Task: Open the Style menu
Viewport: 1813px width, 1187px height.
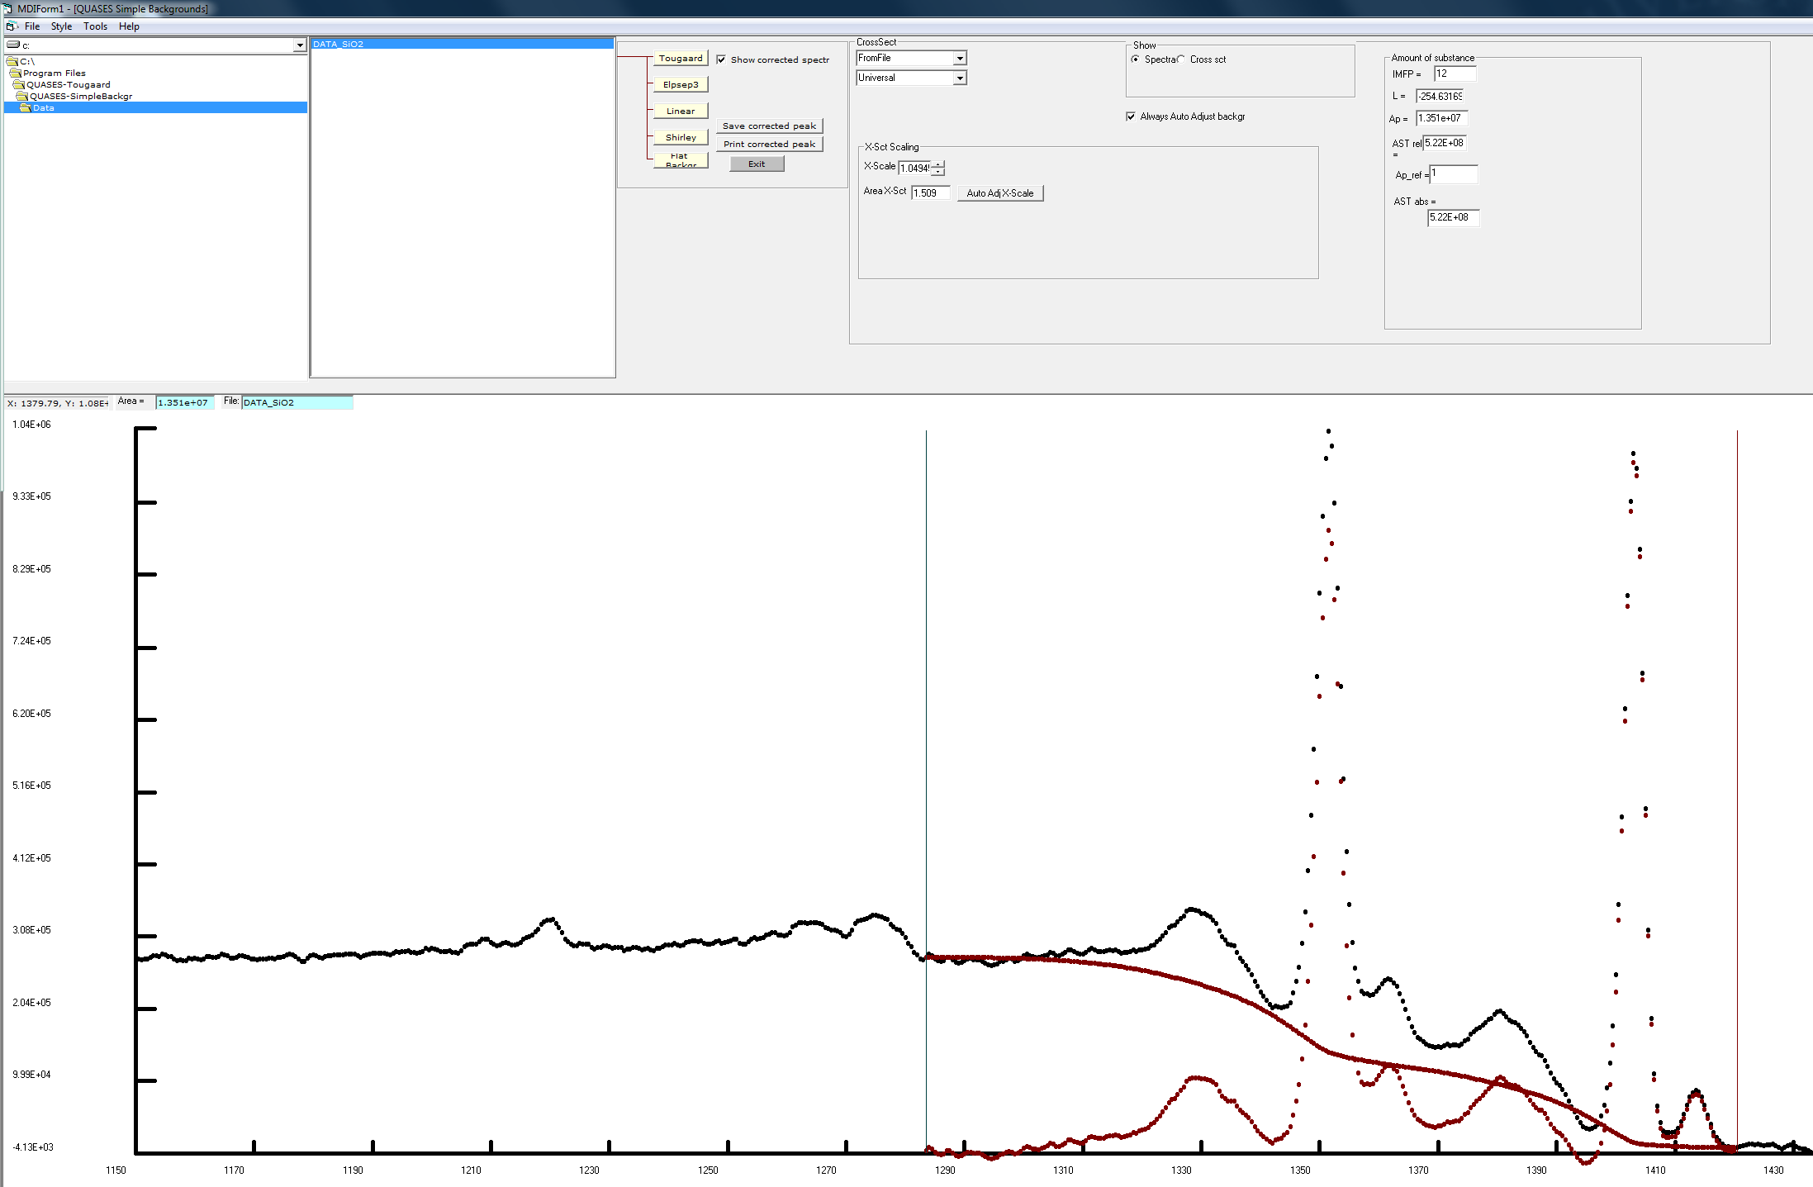Action: [x=61, y=26]
